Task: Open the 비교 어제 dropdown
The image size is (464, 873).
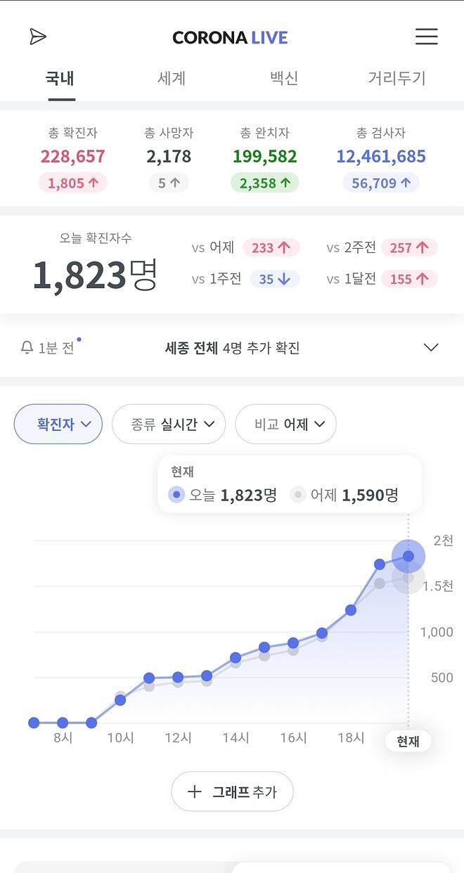Action: point(285,424)
